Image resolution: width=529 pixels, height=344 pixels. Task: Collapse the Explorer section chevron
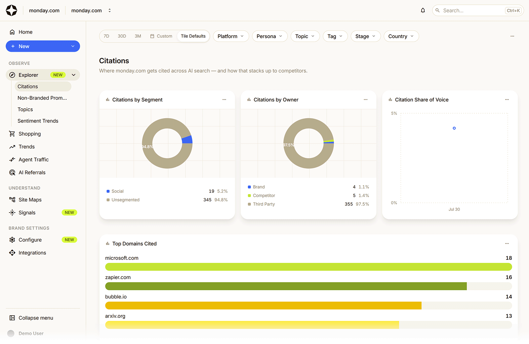tap(74, 75)
